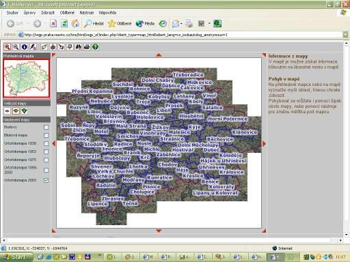Pan map east with right arrow
The height and width of the screenshot is (262, 350).
265,144
